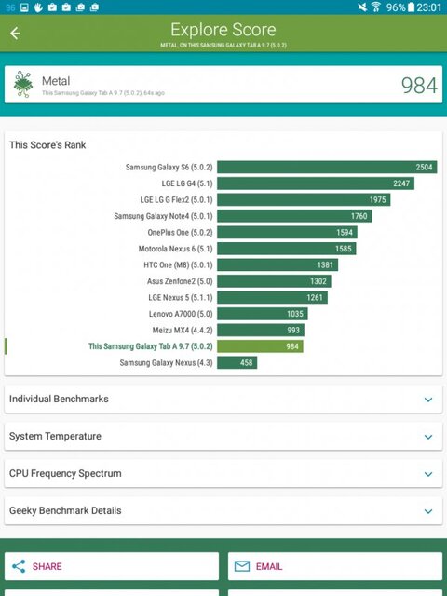The image size is (447, 596).
Task: Tap Motorola Nexus 6 (5.1) label
Action: coord(175,249)
